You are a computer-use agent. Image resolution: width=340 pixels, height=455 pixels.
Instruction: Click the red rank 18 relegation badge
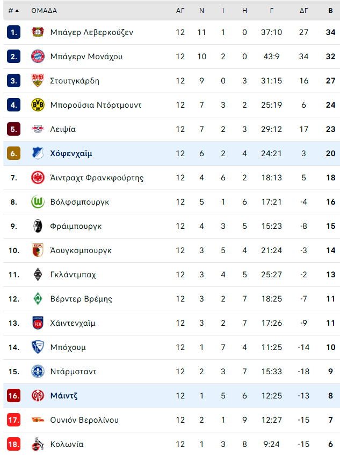[13, 444]
